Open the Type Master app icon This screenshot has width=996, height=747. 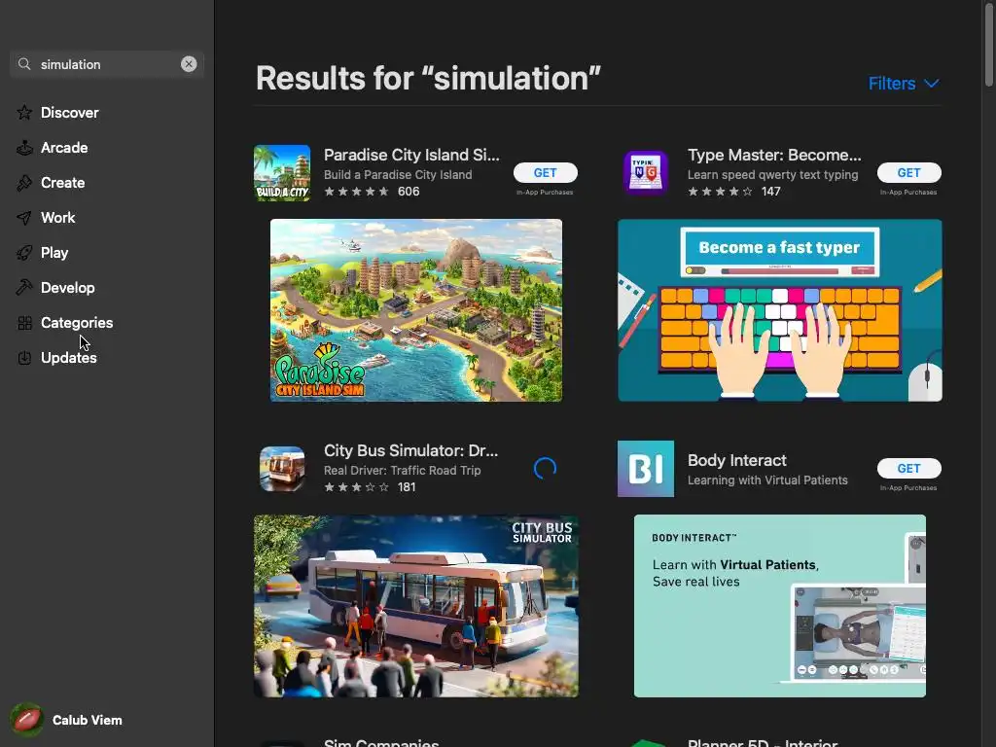click(646, 173)
